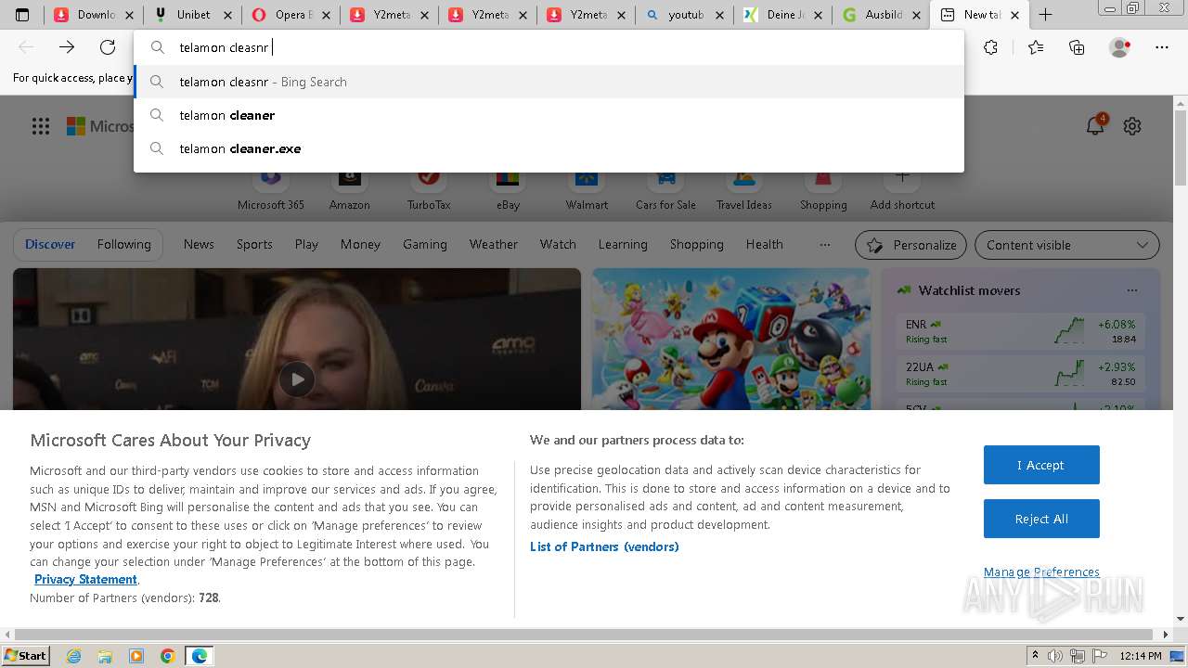Image resolution: width=1188 pixels, height=668 pixels.
Task: Click the Personalize button
Action: [910, 245]
